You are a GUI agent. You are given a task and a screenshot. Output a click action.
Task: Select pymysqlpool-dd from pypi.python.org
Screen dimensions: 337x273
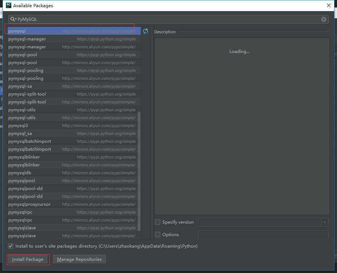[73, 189]
